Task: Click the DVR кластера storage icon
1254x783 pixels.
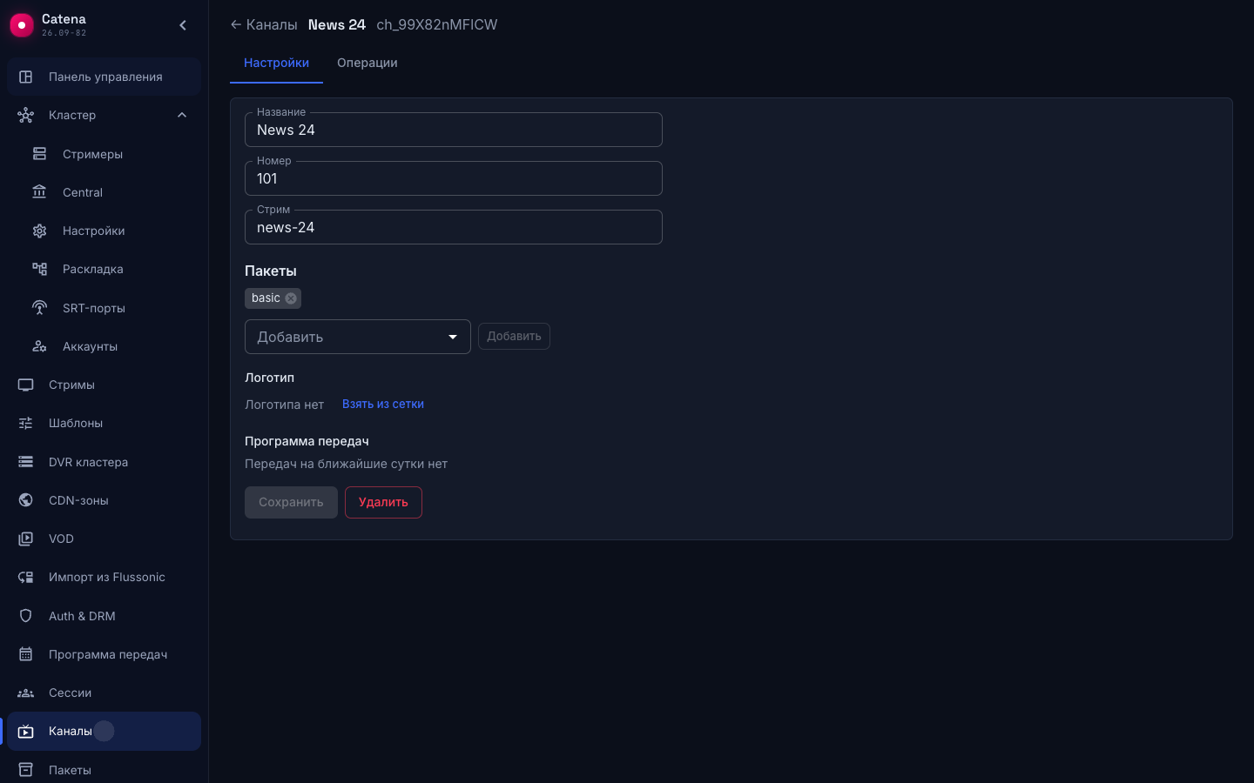Action: (x=26, y=462)
